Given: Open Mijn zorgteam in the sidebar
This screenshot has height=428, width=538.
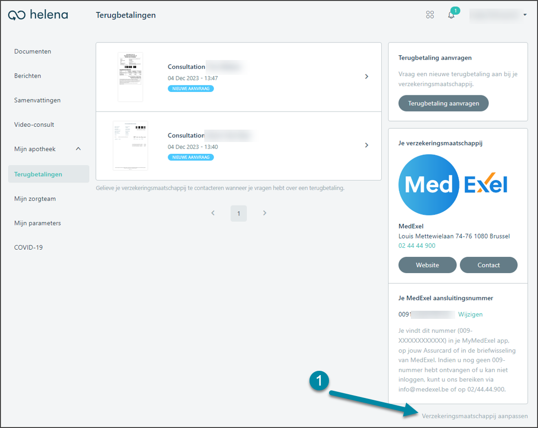Looking at the screenshot, I should (35, 199).
